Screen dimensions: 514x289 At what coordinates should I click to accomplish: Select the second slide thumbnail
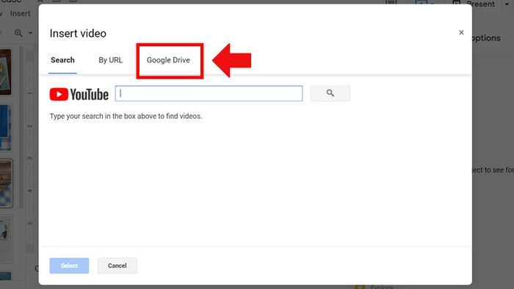6,128
